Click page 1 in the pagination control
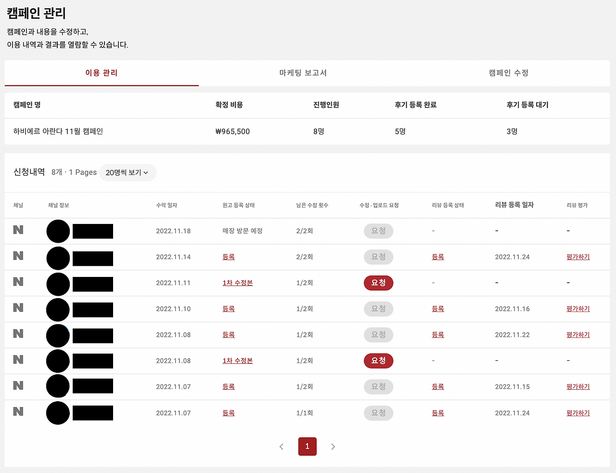This screenshot has height=473, width=616. tap(307, 447)
